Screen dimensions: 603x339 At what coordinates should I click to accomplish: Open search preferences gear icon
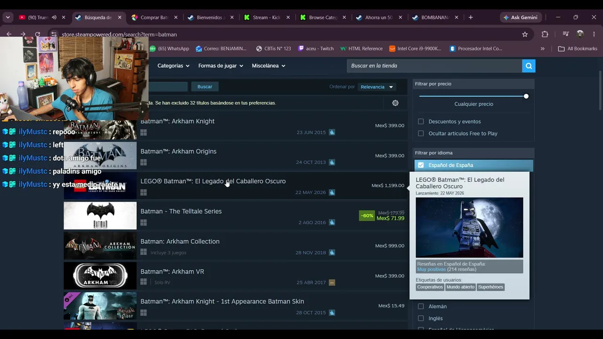(395, 103)
